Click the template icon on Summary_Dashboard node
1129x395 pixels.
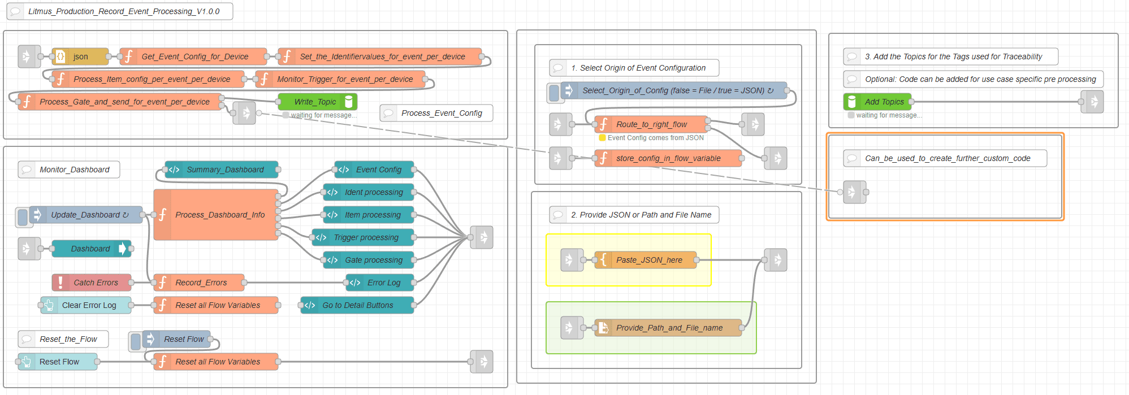174,170
